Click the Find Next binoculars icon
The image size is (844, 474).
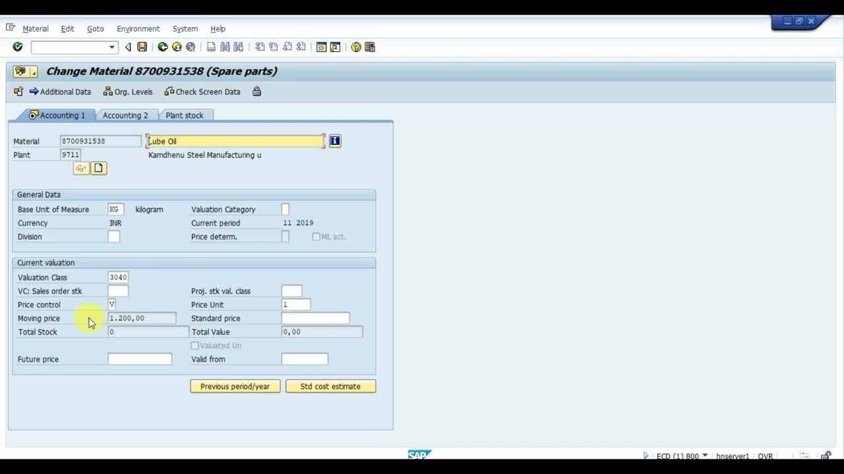(x=239, y=47)
